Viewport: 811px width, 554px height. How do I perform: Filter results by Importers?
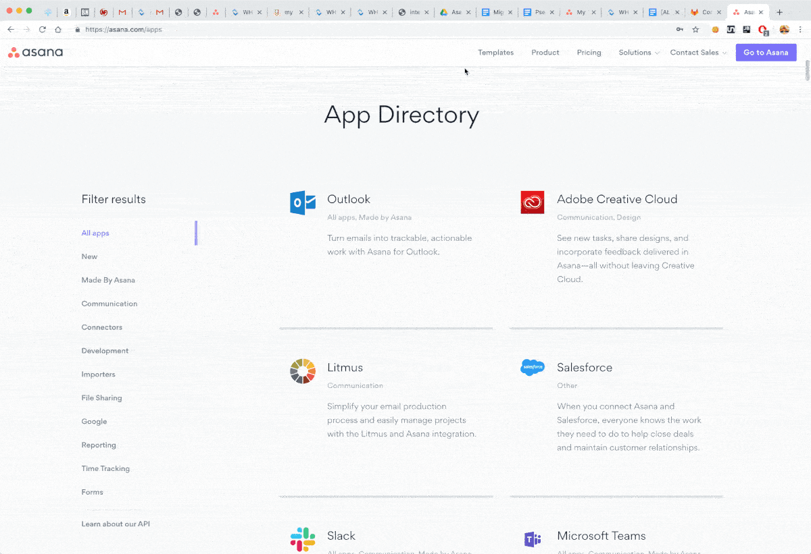pos(98,375)
